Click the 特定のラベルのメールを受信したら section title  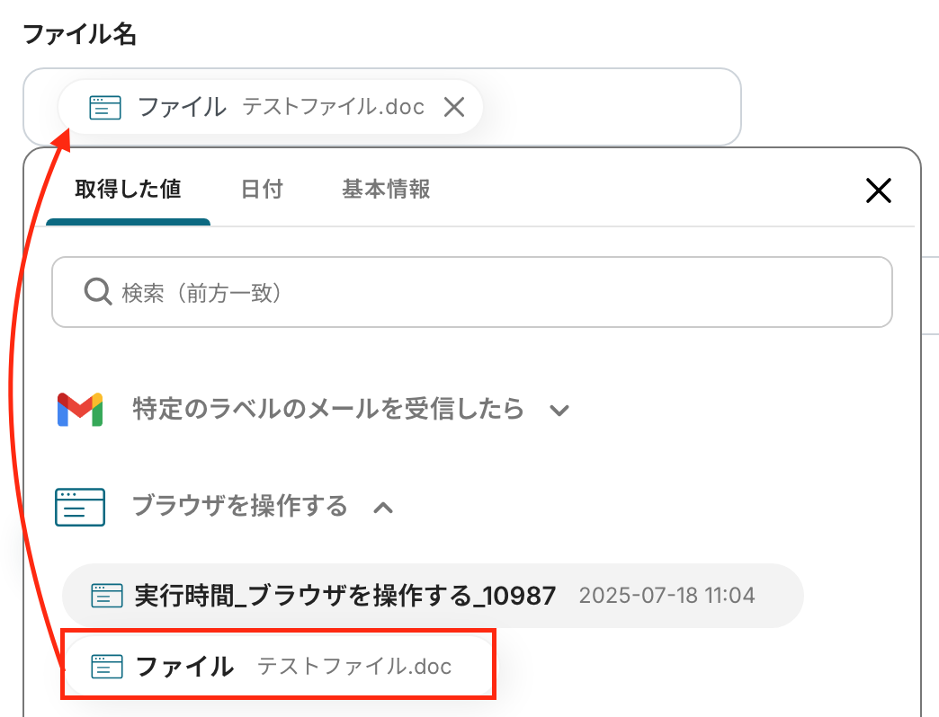point(327,410)
